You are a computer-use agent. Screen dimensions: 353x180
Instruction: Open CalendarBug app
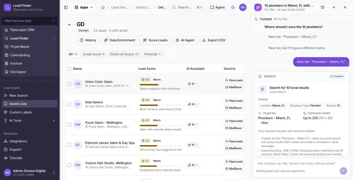click(x=29, y=55)
